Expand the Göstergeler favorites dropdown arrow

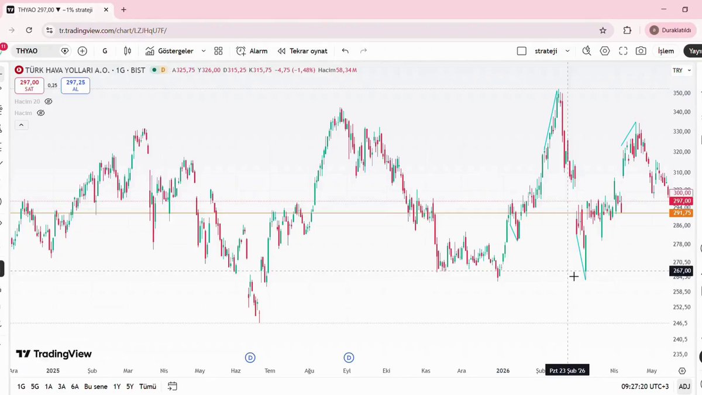point(204,51)
